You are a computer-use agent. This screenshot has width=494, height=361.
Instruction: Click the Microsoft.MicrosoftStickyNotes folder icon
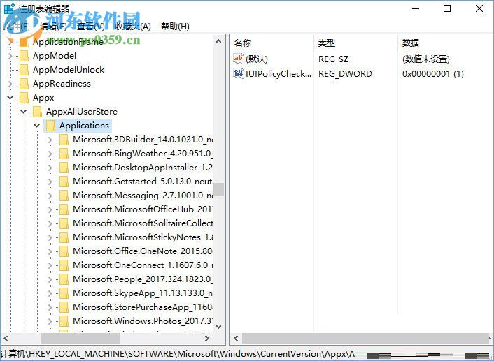click(64, 237)
